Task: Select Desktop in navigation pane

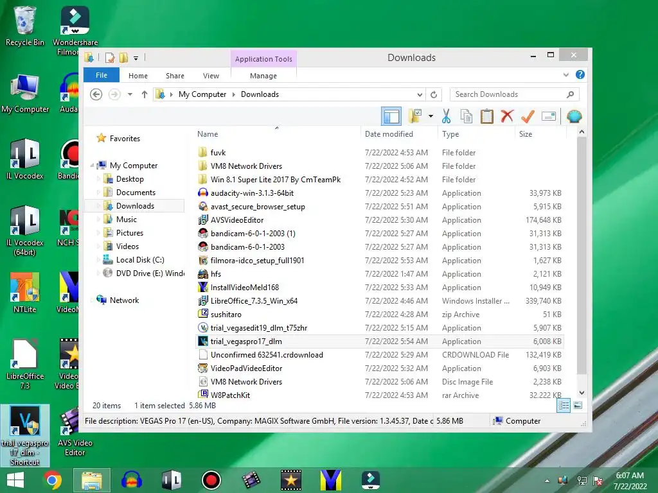Action: [x=130, y=179]
